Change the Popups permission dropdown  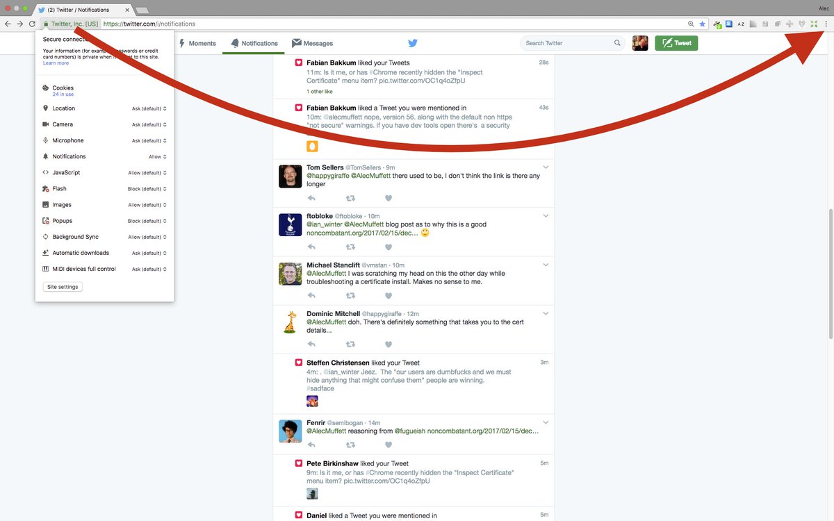[x=147, y=221]
